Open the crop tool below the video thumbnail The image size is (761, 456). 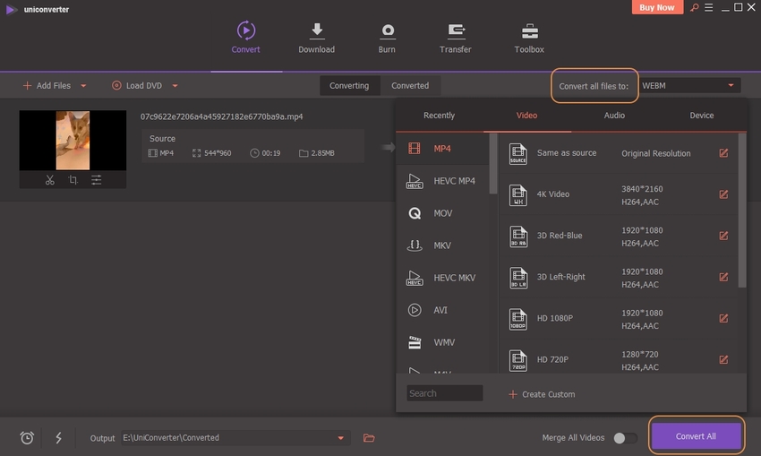[73, 180]
